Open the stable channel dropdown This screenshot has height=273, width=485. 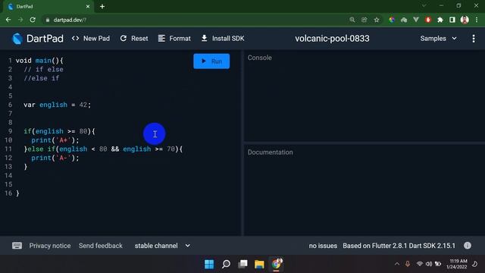click(x=162, y=246)
